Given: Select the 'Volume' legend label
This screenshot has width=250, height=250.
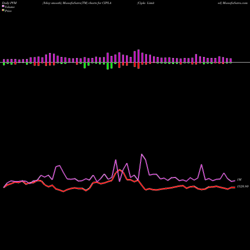Looking at the screenshot, I should coord(9,7).
